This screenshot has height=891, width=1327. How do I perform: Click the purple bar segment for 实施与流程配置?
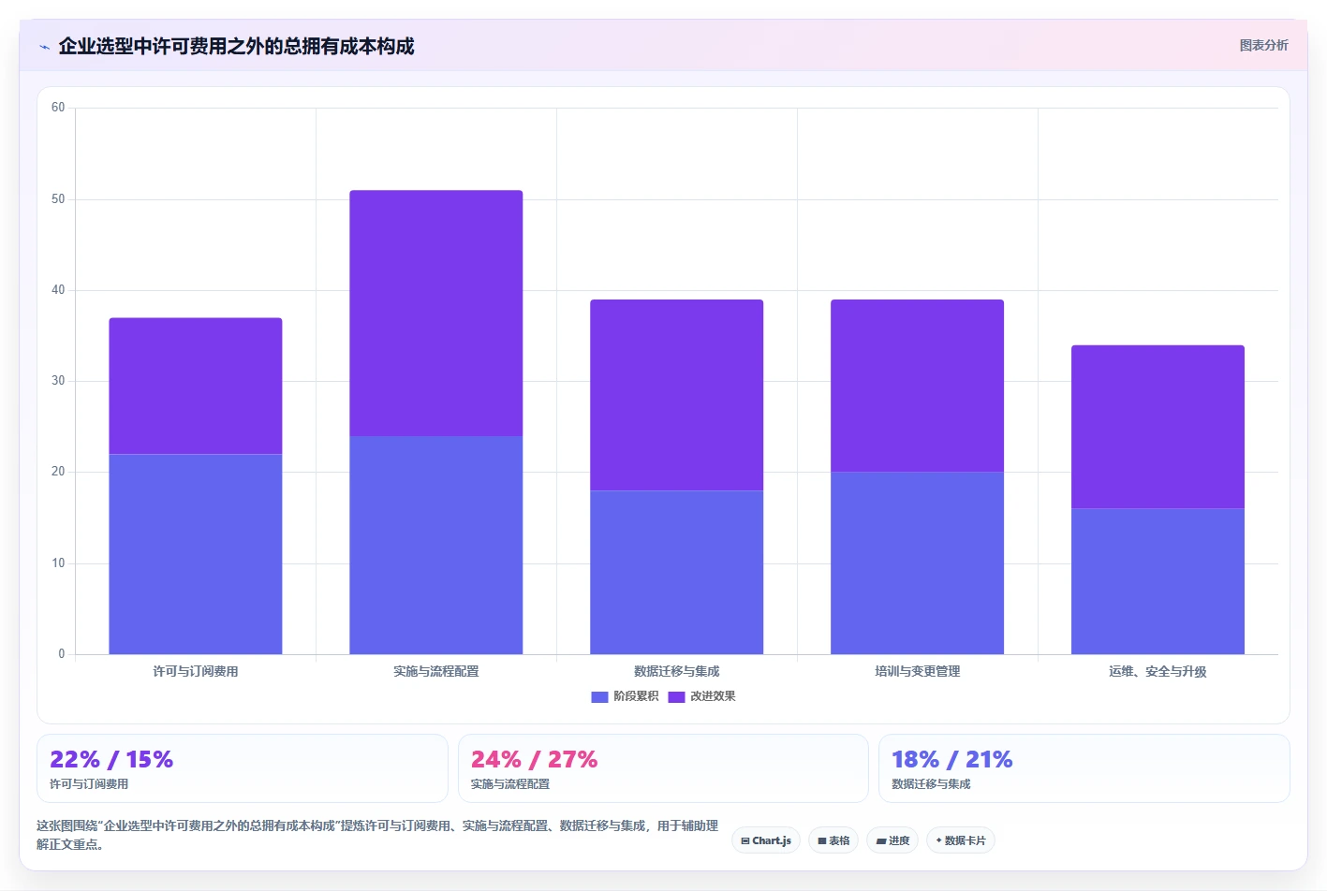click(x=436, y=314)
